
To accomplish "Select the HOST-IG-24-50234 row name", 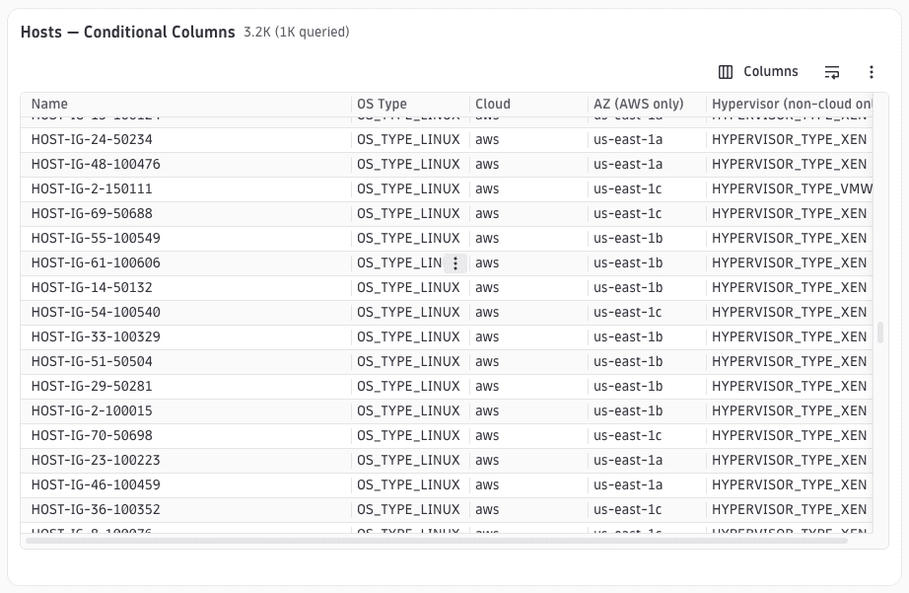I will pyautogui.click(x=92, y=140).
